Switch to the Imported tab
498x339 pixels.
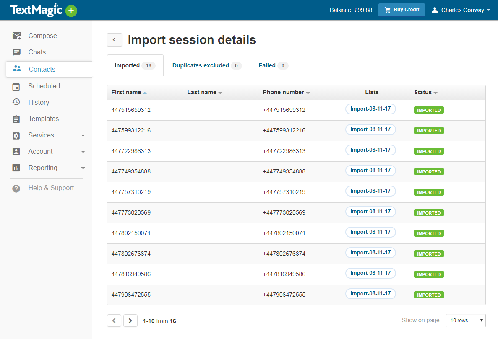[x=135, y=65]
